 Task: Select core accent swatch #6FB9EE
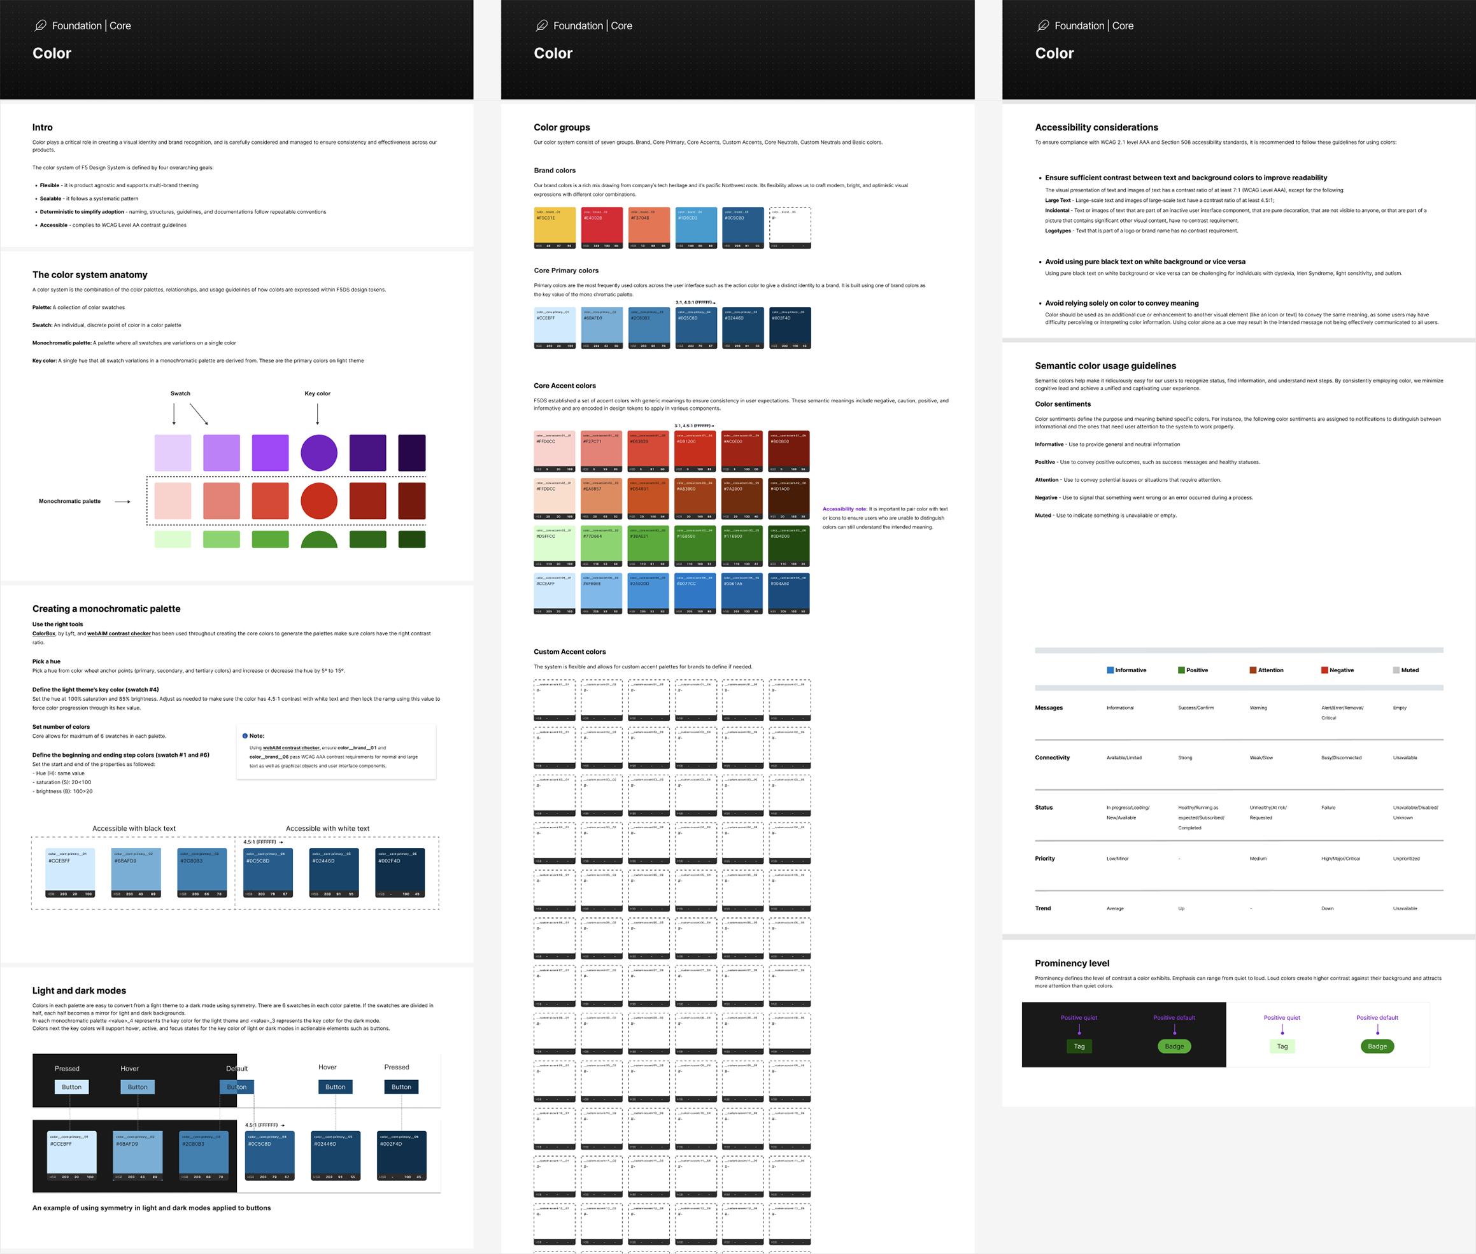coord(602,595)
